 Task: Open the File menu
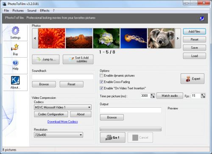point(6,11)
